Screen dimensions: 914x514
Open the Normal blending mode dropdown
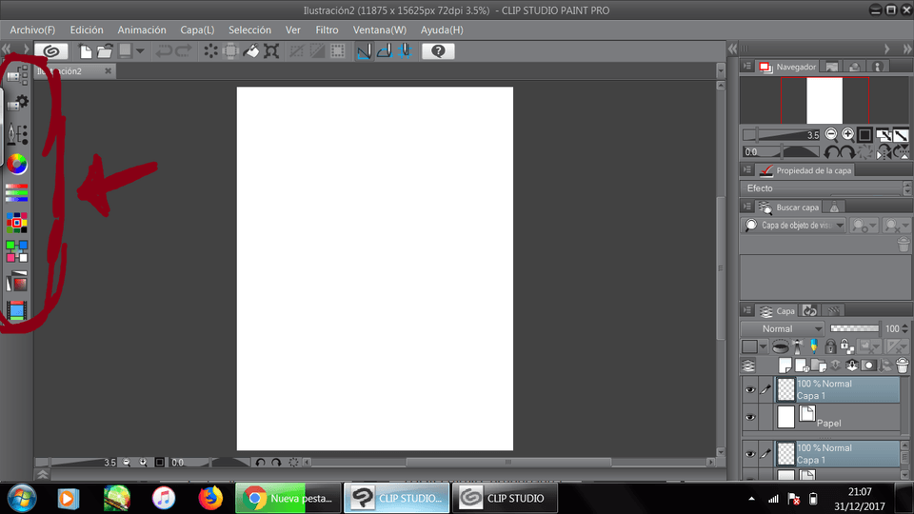[783, 328]
